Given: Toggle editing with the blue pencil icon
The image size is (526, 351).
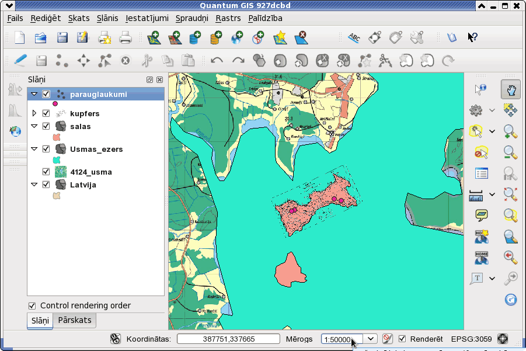Looking at the screenshot, I should (20, 60).
